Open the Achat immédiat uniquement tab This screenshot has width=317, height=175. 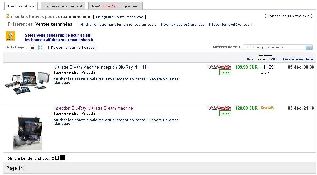[115, 6]
